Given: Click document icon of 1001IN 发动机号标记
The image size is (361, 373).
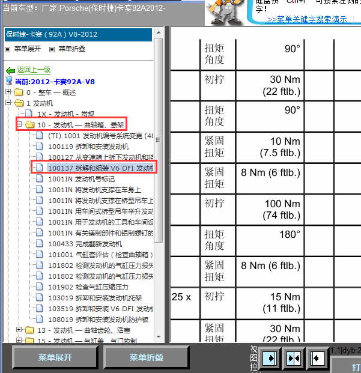Looking at the screenshot, I should tap(40, 178).
